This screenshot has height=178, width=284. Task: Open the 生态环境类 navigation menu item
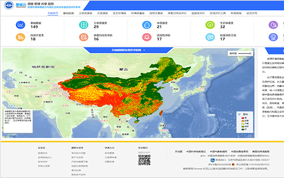120,13
